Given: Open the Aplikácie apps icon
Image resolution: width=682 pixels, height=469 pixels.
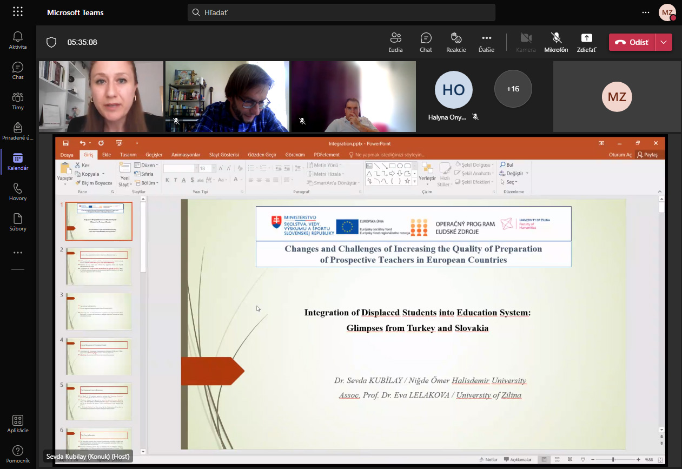Looking at the screenshot, I should coord(17,424).
